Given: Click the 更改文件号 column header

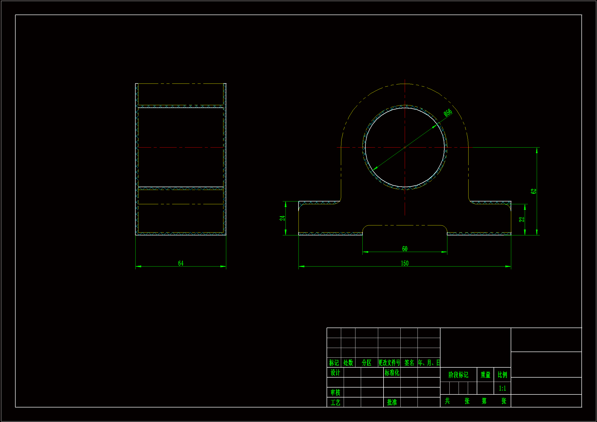Looking at the screenshot, I should [389, 363].
